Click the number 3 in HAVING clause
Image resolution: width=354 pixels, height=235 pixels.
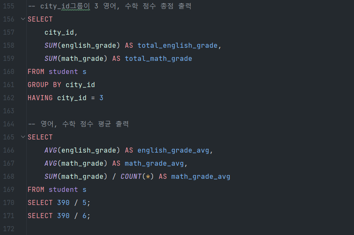tap(102, 98)
